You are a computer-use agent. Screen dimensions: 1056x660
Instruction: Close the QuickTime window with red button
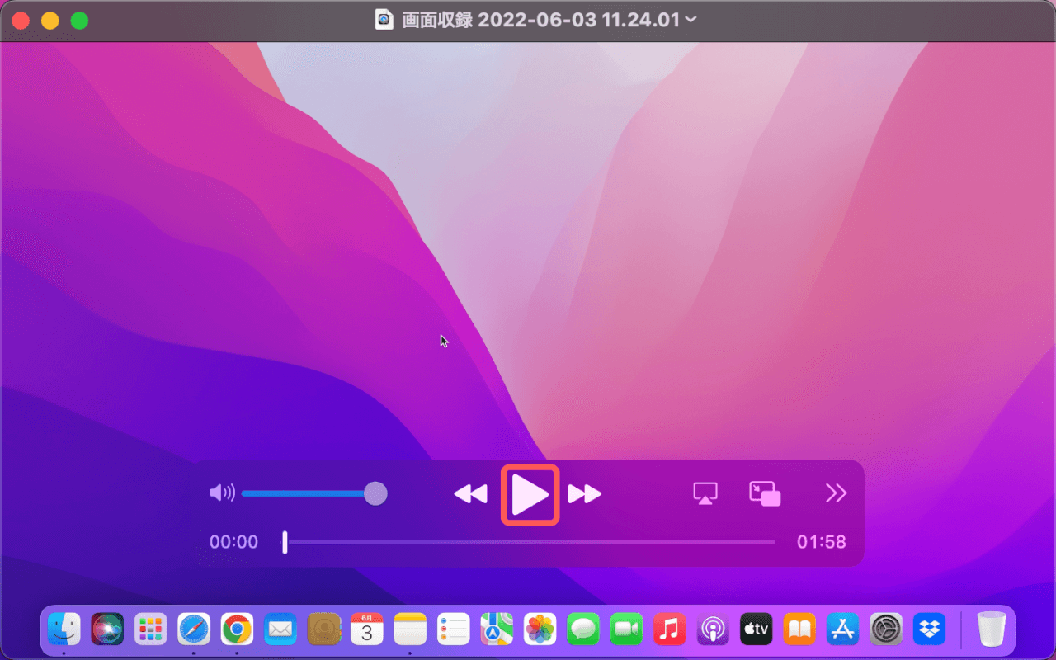tap(20, 21)
